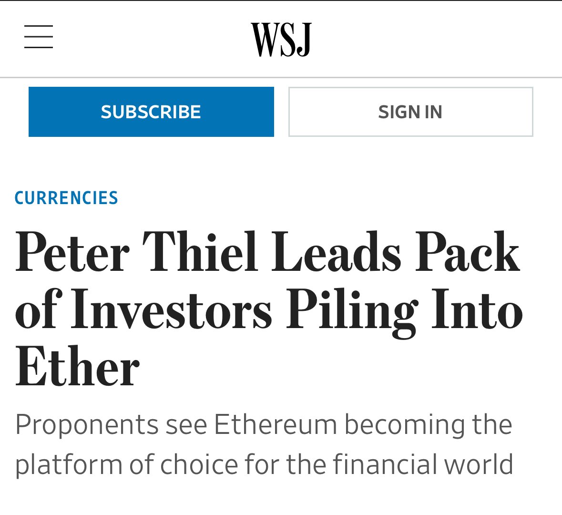Click the word 'Investors' in the headline
The height and width of the screenshot is (515, 562).
point(171,309)
